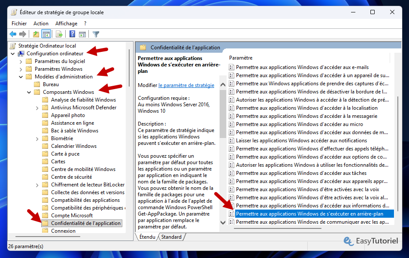This screenshot has height=258, width=409.
Task: Open the link le paramètre de stratégie
Action: pos(186,85)
